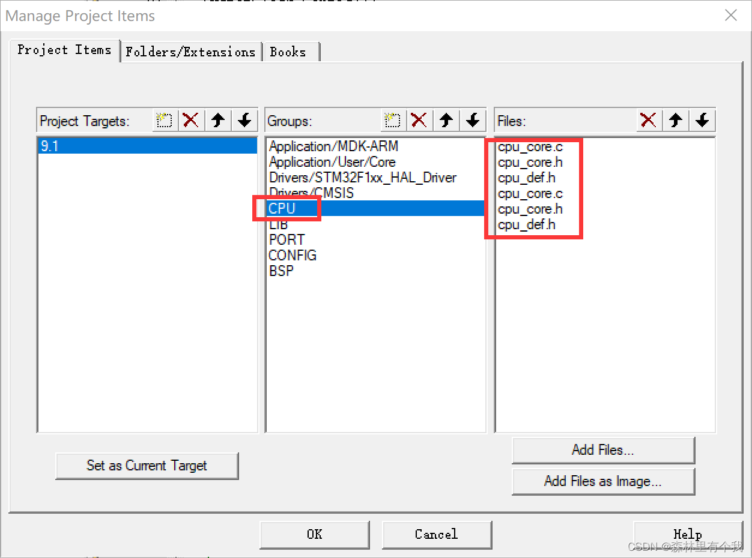This screenshot has height=558, width=752.
Task: Move the selected file up
Action: [676, 121]
